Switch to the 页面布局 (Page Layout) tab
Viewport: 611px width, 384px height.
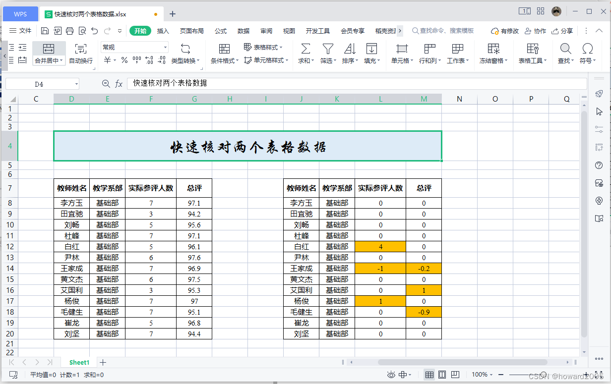click(x=192, y=31)
